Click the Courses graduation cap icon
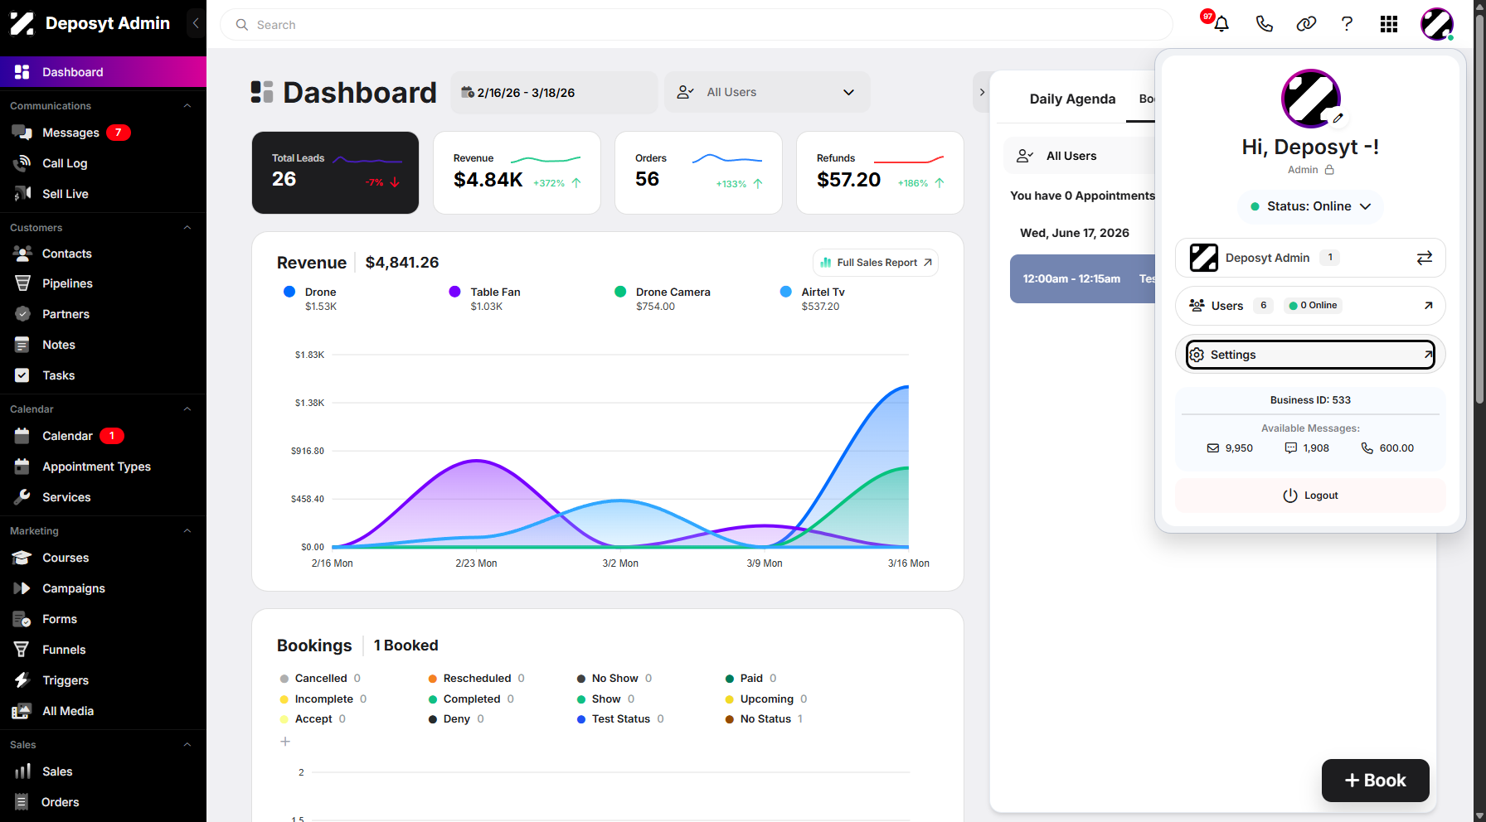Screen dimensions: 1486x822 22,558
